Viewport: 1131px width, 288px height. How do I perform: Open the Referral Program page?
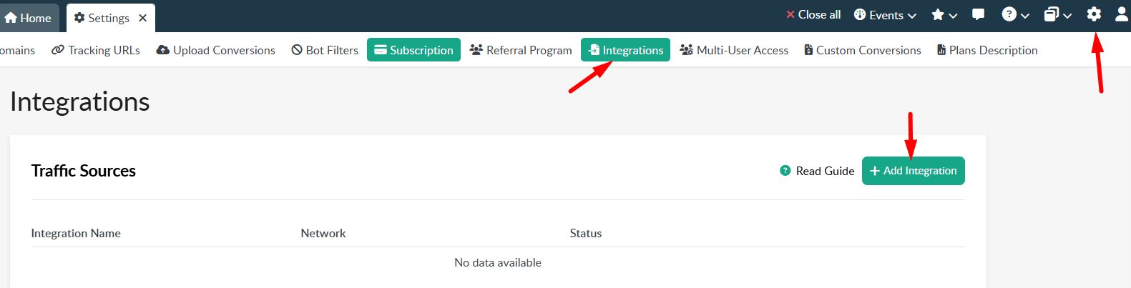click(521, 50)
